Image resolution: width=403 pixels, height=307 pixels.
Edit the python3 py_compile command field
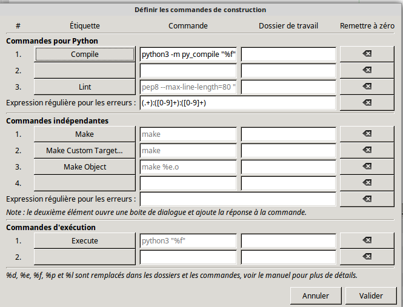pos(188,54)
